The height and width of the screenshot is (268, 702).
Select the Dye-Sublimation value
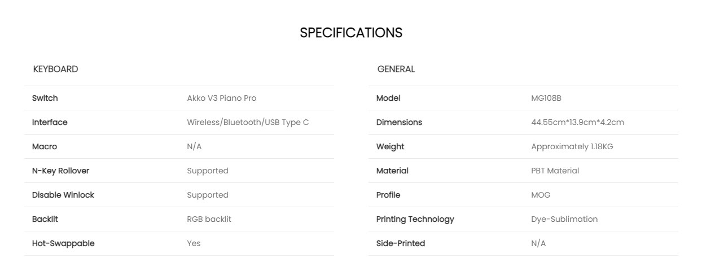[564, 219]
